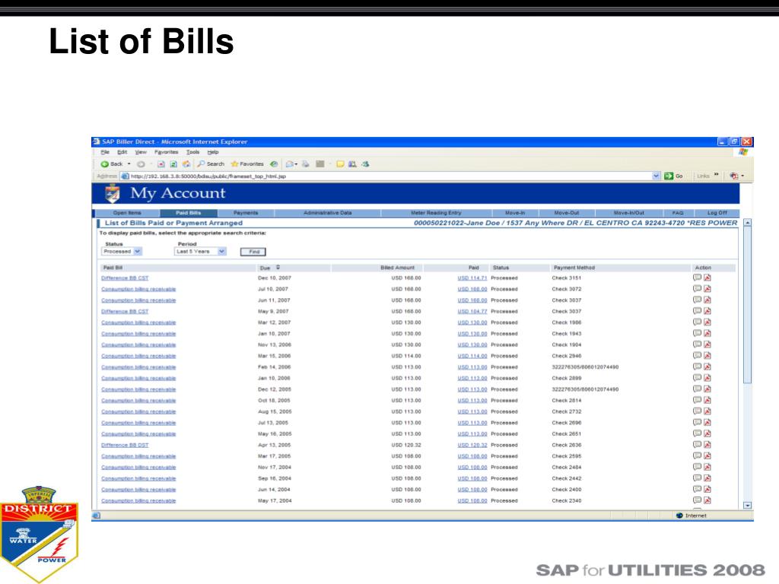
Task: Open the paid amount link USD 104.77
Action: (x=472, y=311)
